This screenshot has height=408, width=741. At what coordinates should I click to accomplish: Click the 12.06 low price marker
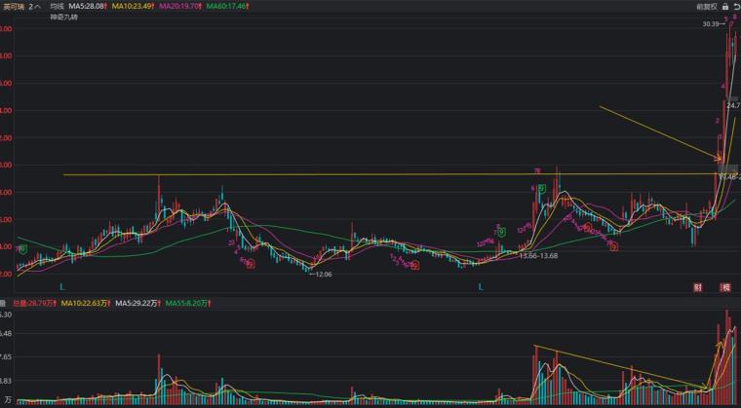tap(321, 274)
